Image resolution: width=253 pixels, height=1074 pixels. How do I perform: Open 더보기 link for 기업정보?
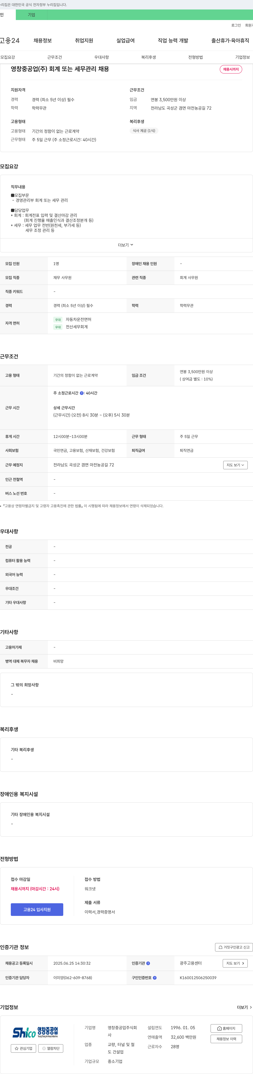[244, 1007]
